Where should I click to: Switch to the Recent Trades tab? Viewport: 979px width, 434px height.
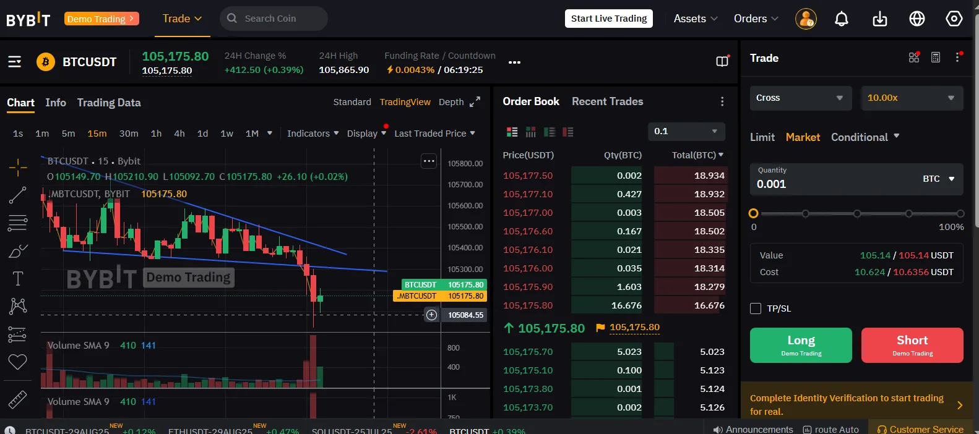(607, 101)
